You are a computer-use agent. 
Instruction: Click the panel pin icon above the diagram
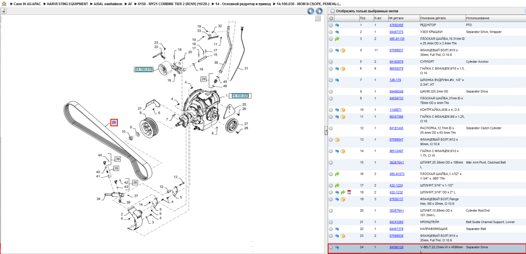click(3, 11)
